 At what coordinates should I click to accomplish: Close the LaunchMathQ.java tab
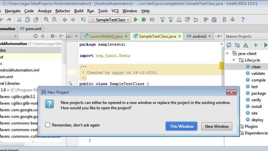tap(126, 36)
